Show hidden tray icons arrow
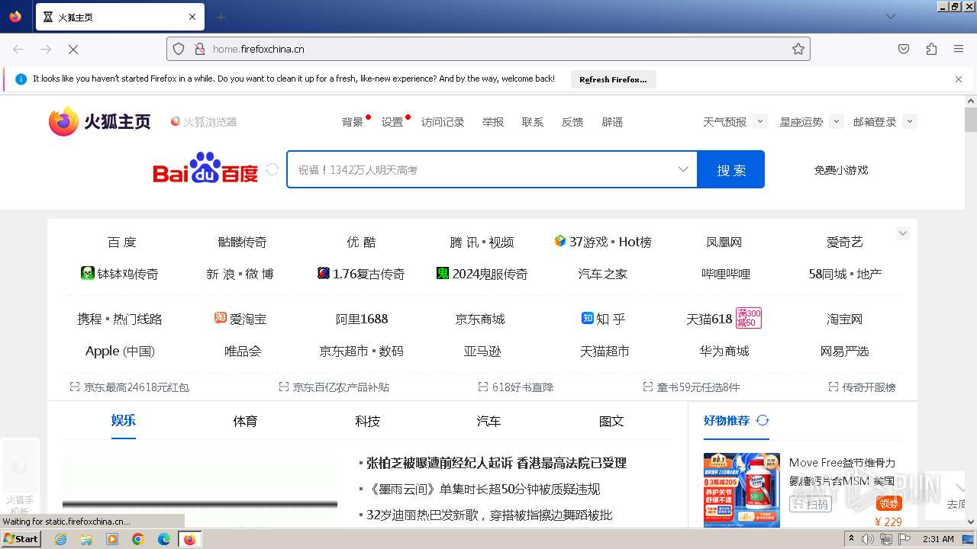Image resolution: width=977 pixels, height=549 pixels. point(851,539)
